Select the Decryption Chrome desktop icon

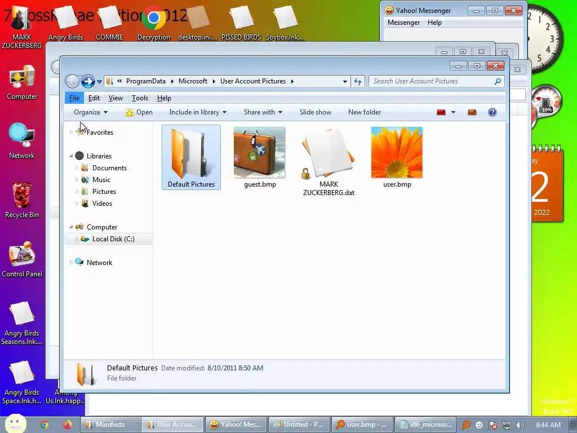coord(153,23)
